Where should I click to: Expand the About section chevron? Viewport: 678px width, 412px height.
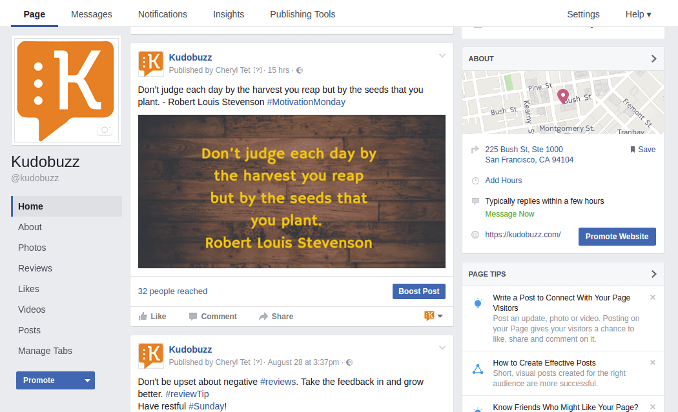[x=653, y=59]
